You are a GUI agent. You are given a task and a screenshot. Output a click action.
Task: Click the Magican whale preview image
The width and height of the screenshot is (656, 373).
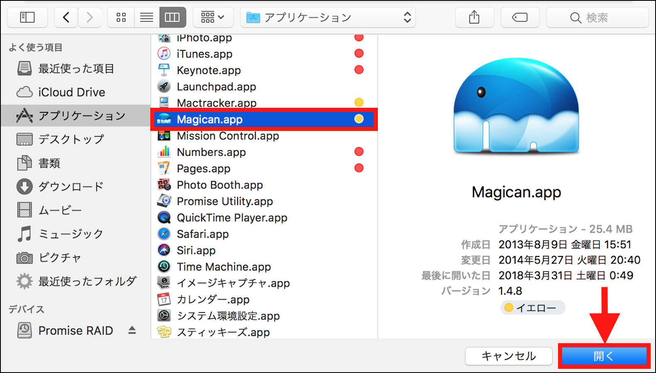516,107
